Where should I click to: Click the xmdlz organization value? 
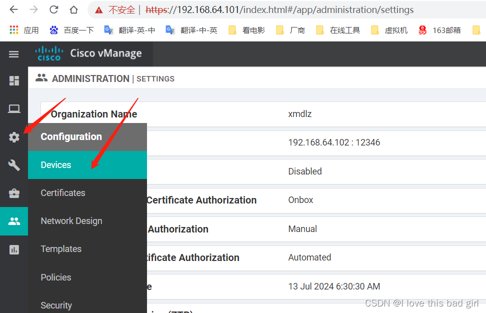[299, 113]
